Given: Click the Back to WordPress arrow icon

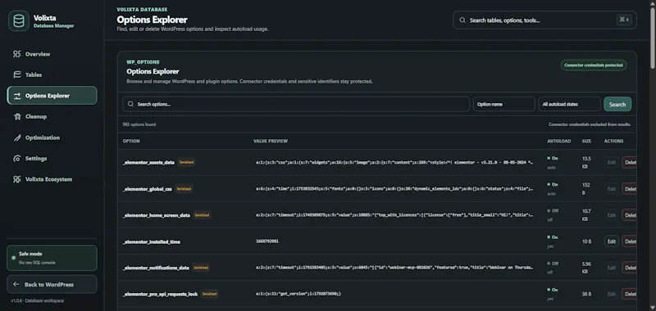Looking at the screenshot, I should tap(16, 284).
